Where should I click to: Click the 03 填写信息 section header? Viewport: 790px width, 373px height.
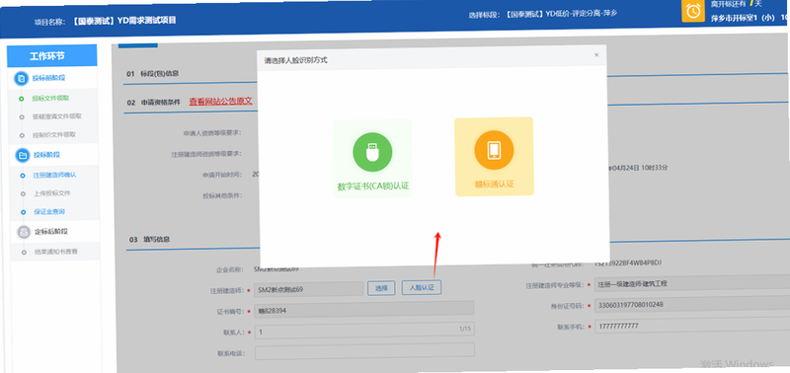tap(149, 240)
